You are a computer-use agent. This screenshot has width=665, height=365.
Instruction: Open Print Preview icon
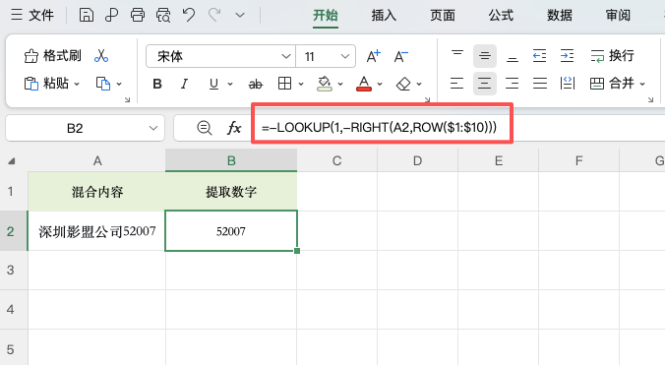pos(163,16)
